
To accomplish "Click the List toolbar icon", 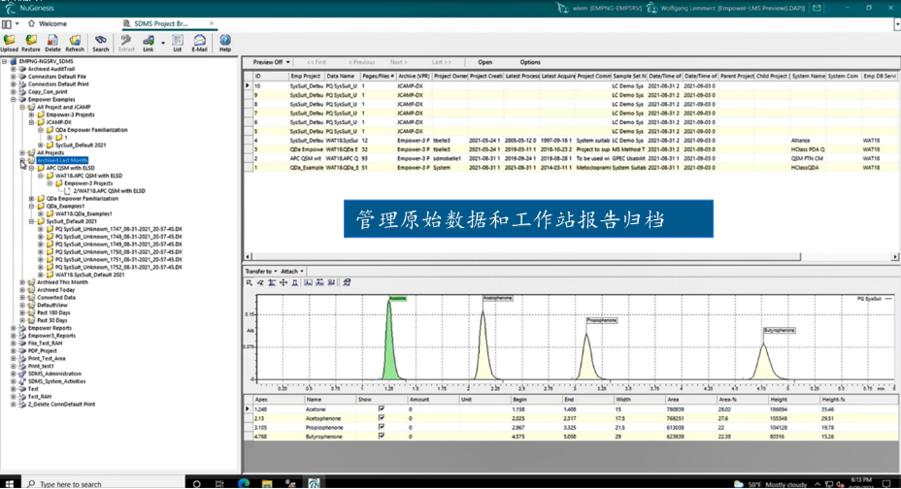I will point(178,43).
